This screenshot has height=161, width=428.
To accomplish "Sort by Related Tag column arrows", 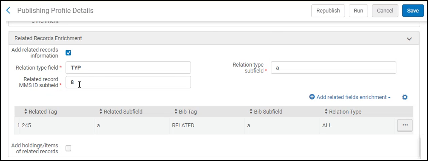I will pos(26,112).
